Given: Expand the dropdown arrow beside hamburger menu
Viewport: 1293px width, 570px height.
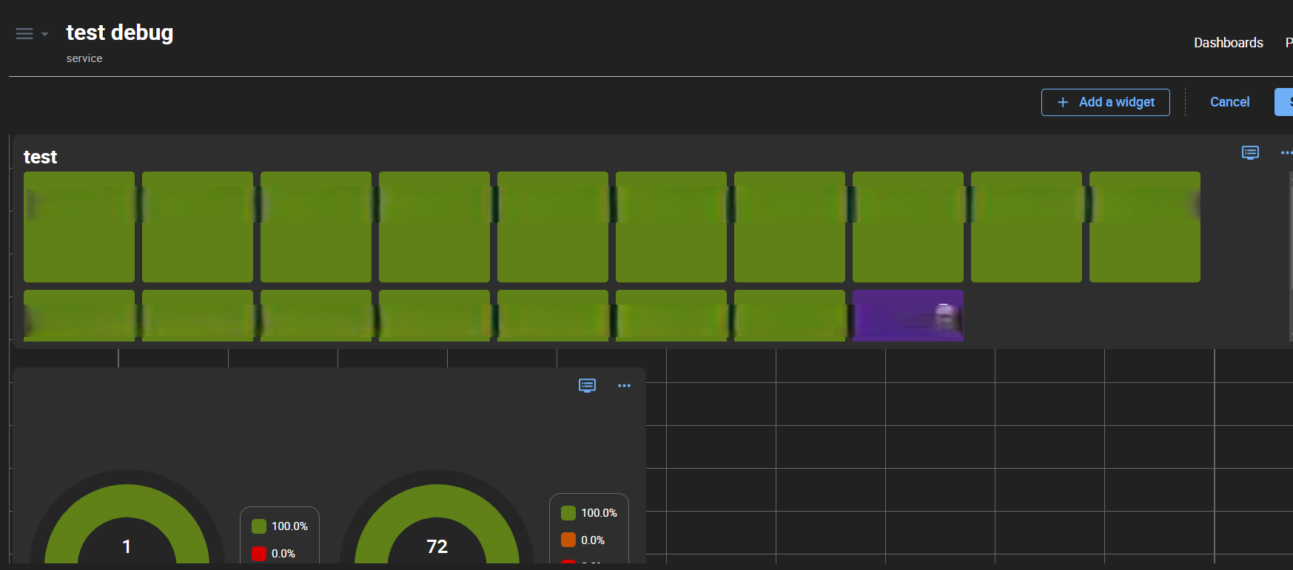Looking at the screenshot, I should [44, 34].
